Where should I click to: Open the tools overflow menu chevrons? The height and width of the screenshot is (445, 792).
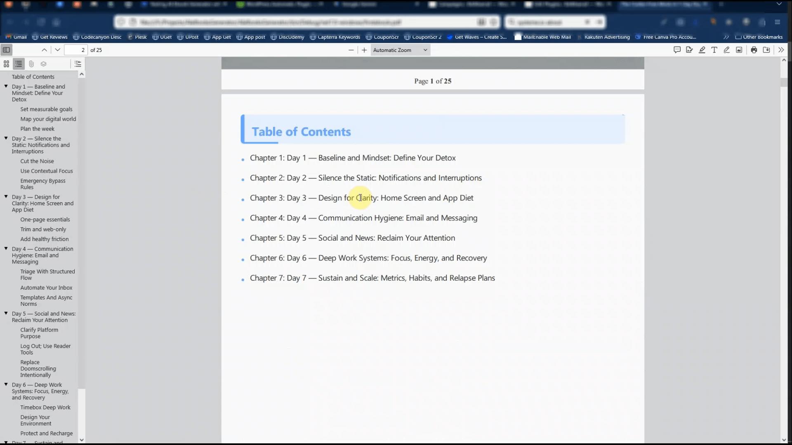[781, 50]
